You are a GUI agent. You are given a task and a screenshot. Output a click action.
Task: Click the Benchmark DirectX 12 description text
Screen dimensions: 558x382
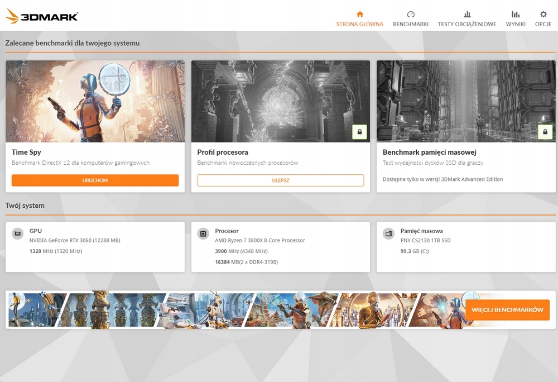(x=80, y=163)
